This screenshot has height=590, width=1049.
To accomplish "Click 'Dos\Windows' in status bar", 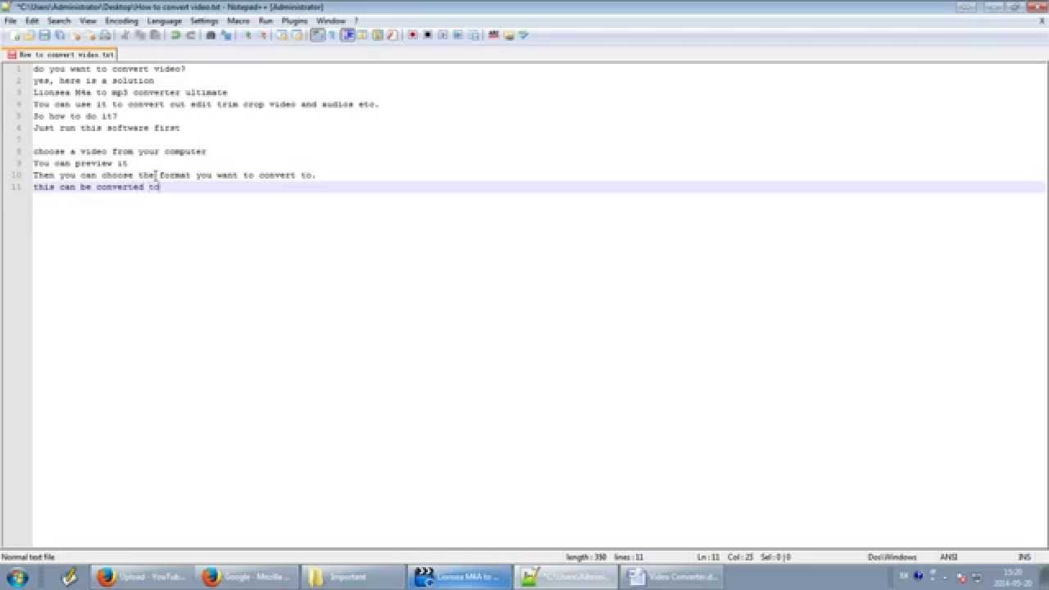I will point(892,557).
